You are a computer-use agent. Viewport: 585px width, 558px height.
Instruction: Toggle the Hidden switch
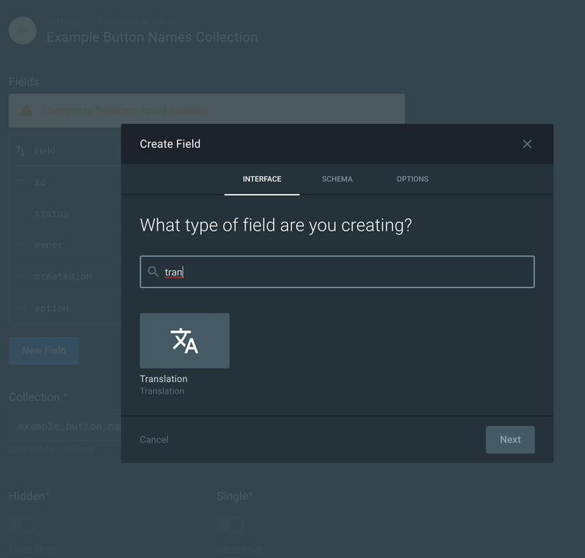click(x=23, y=525)
